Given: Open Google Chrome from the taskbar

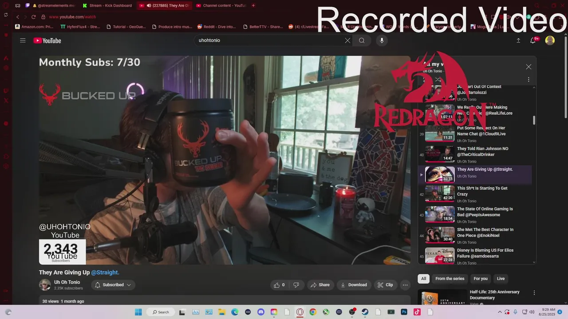Looking at the screenshot, I should [x=313, y=312].
